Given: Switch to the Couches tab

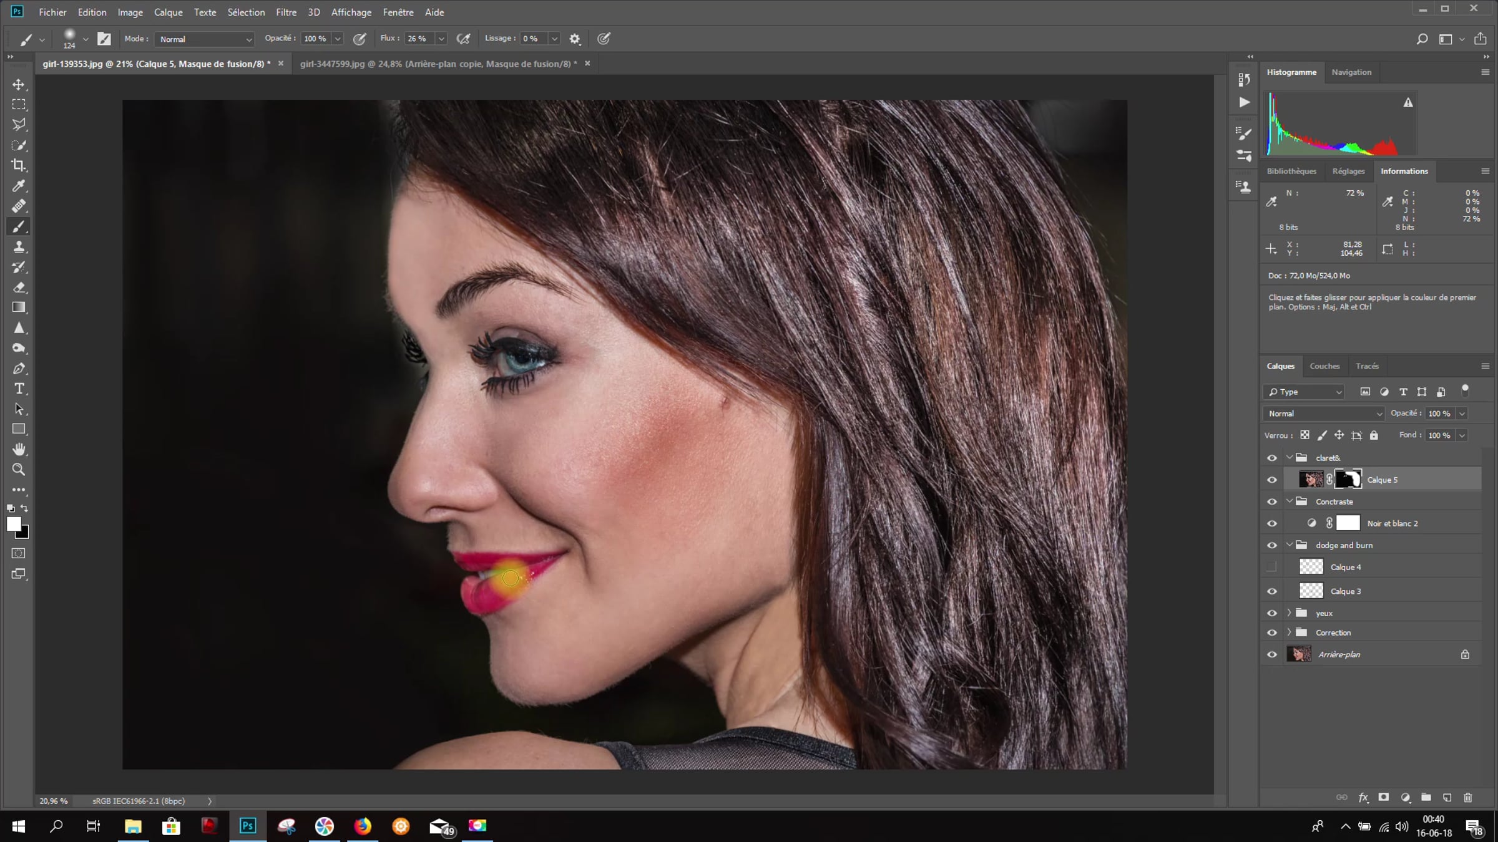Looking at the screenshot, I should (x=1324, y=366).
